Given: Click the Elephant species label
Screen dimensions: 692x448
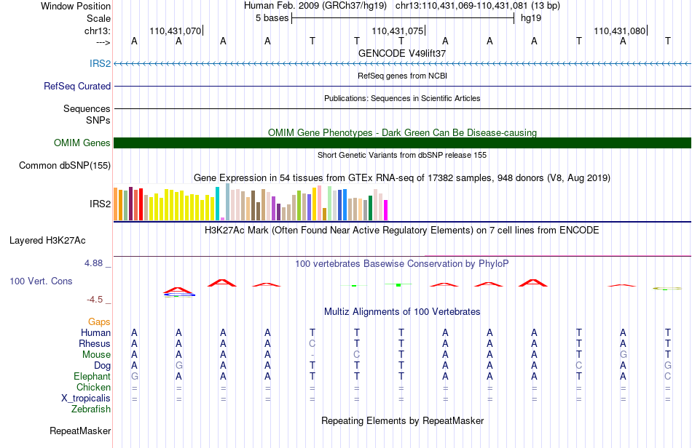Looking at the screenshot, I should coord(92,377).
